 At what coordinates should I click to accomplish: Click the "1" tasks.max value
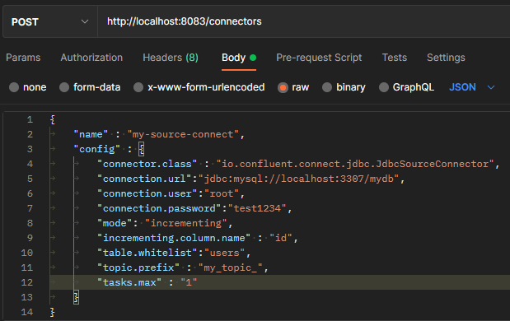pyautogui.click(x=189, y=282)
